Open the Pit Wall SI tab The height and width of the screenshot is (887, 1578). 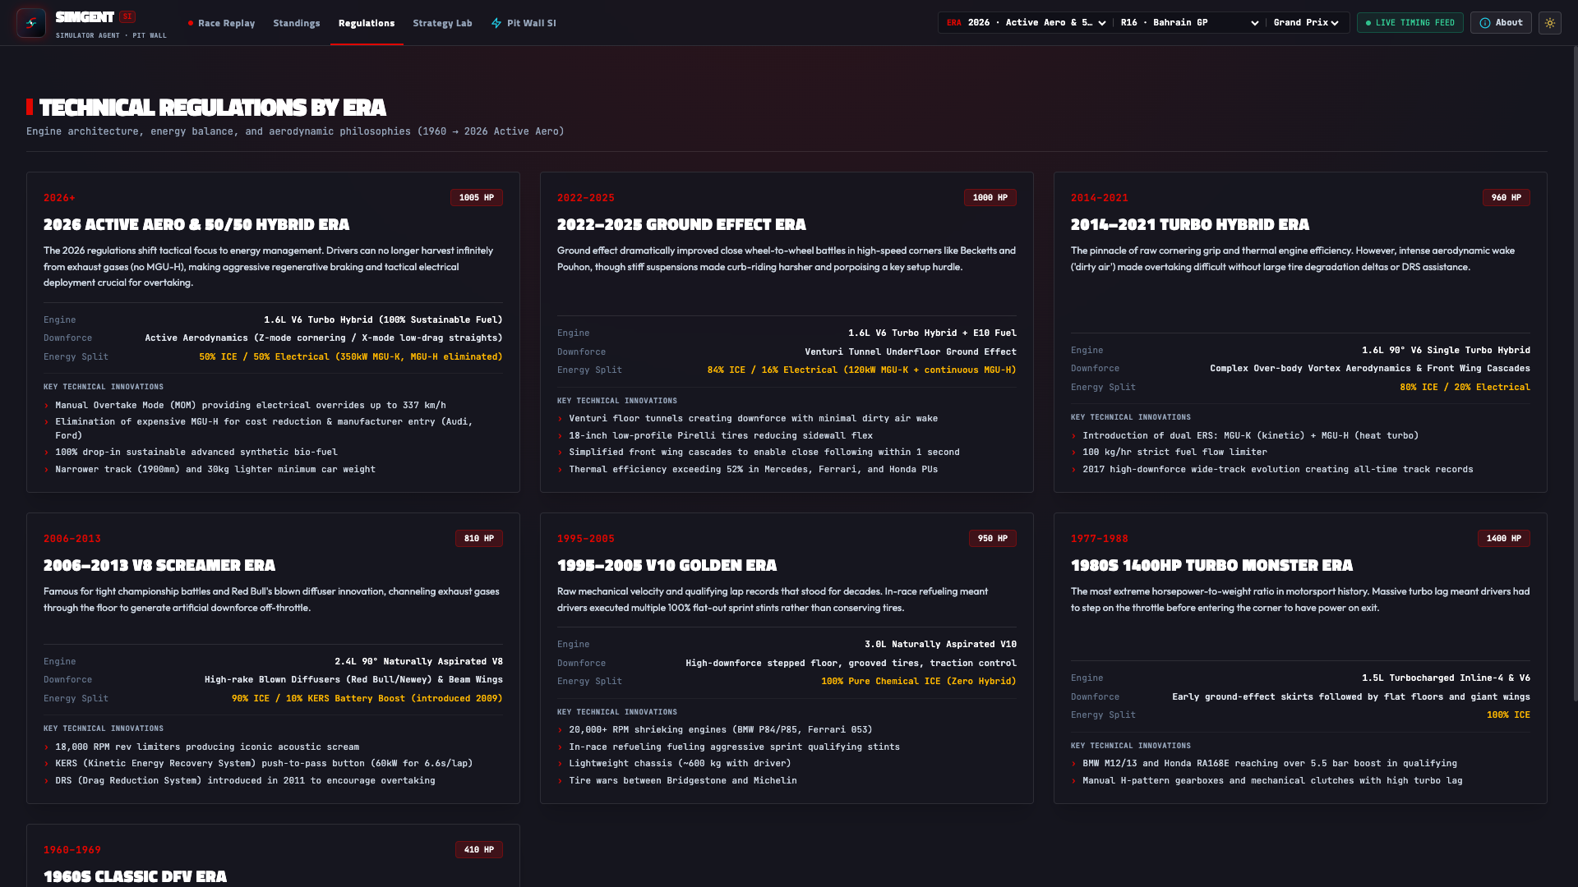524,23
